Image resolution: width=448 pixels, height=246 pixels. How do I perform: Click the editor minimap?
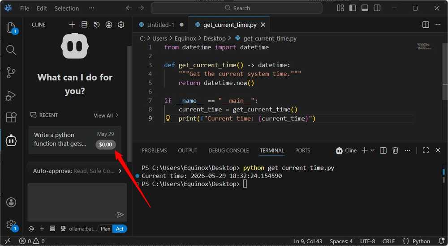424,47
